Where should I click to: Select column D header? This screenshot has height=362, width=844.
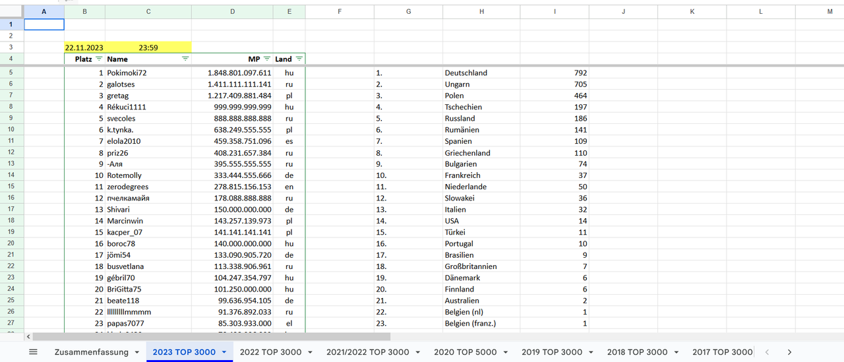232,12
